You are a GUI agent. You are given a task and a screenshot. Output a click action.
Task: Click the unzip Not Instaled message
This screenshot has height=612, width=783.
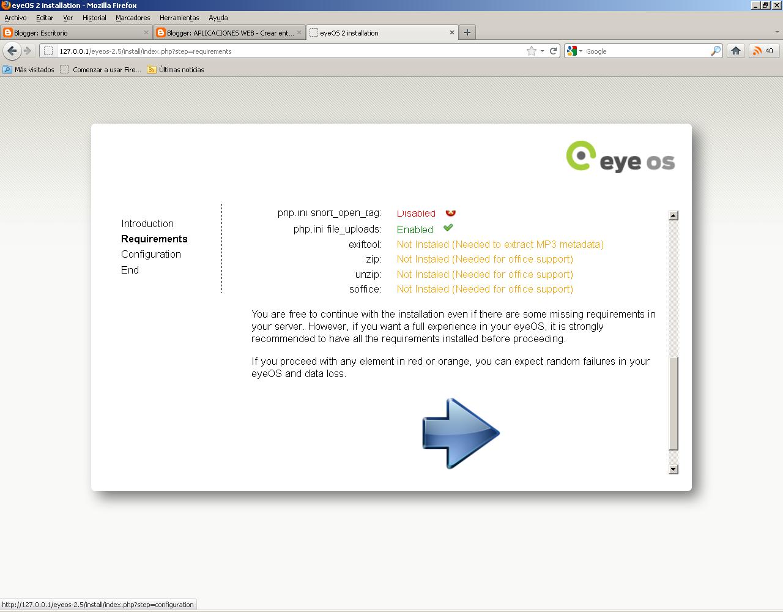pos(484,274)
